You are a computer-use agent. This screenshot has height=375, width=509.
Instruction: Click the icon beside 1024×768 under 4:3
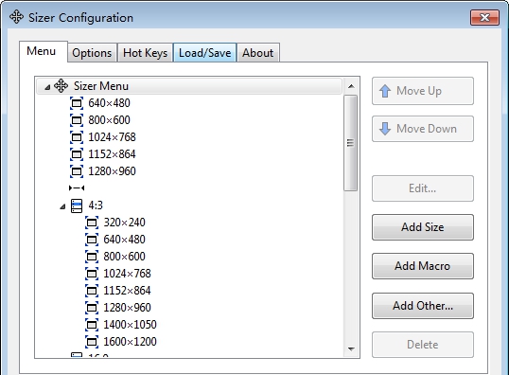tap(92, 274)
